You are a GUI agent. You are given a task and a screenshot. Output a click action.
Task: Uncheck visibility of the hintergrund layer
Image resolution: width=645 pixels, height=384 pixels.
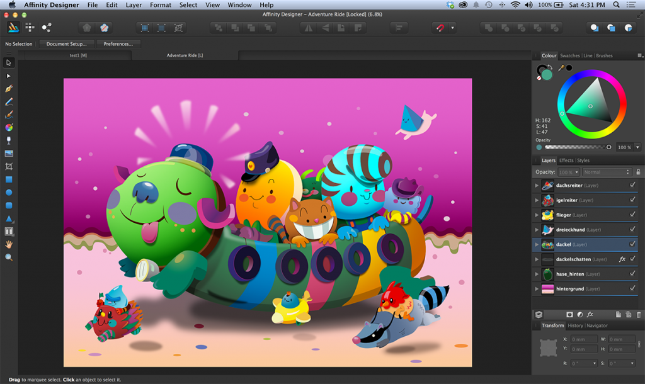click(632, 289)
